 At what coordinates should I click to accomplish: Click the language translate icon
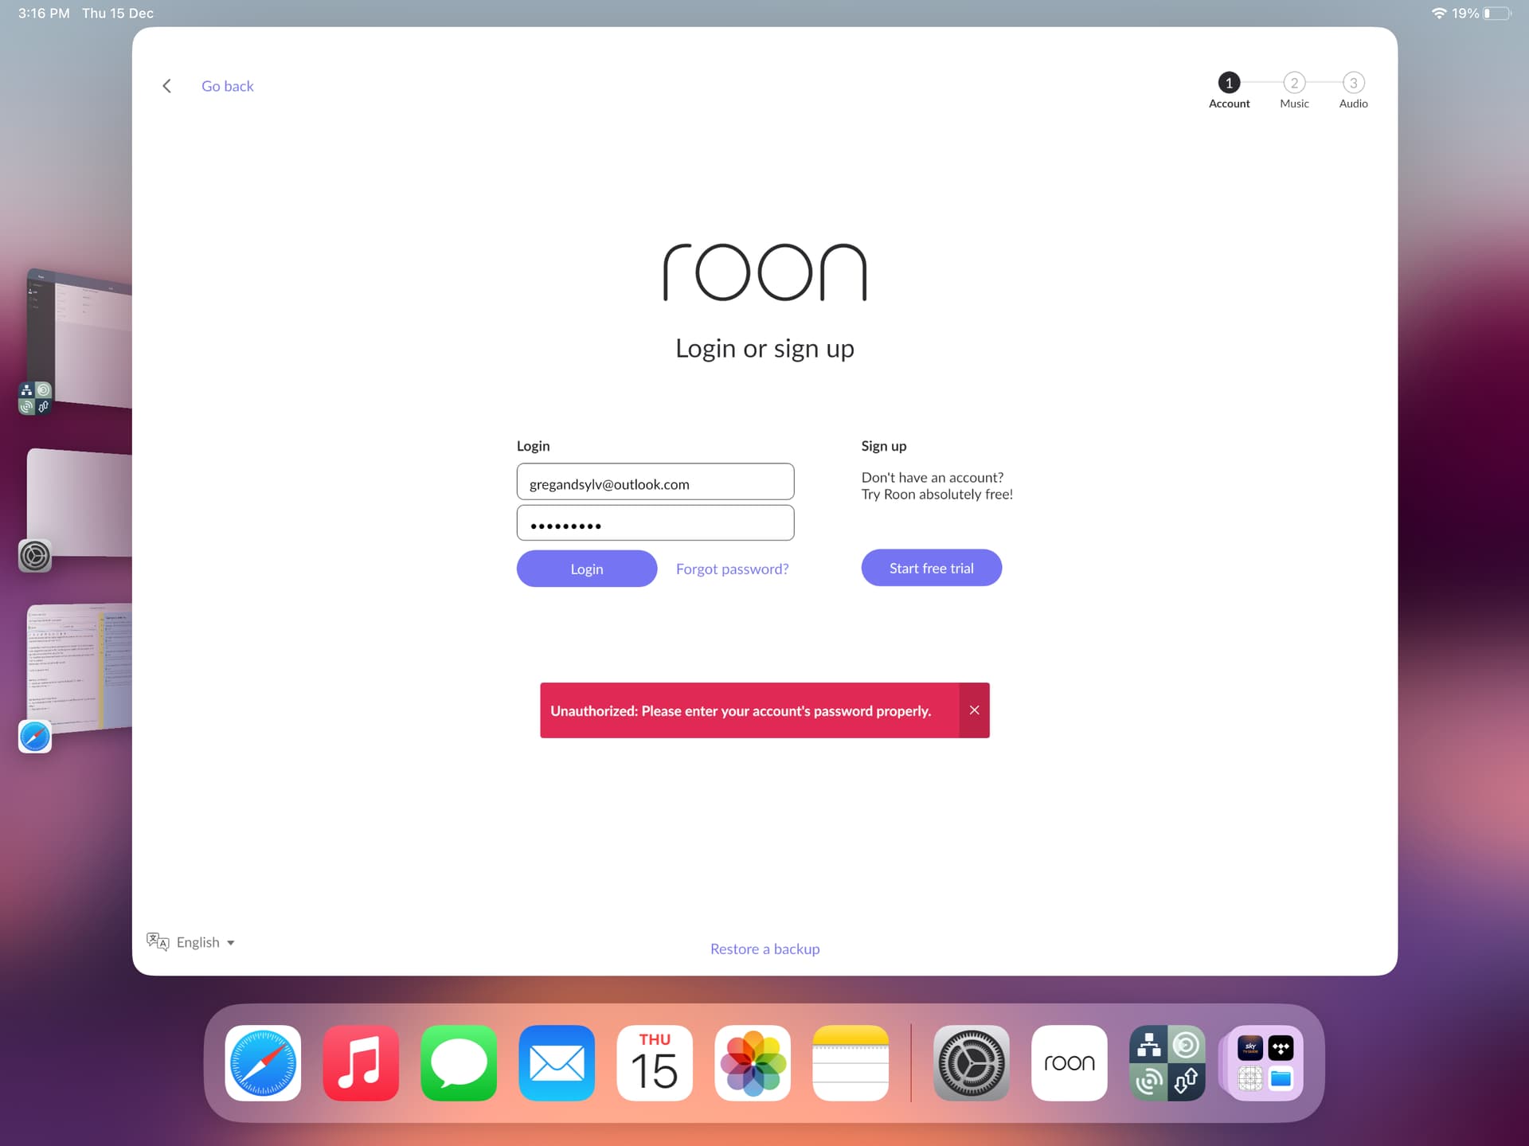pyautogui.click(x=158, y=942)
